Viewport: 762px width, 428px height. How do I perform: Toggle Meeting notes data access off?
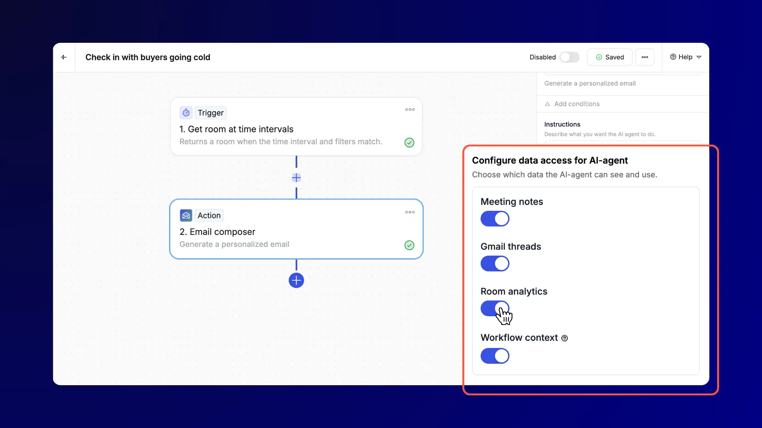click(x=495, y=219)
